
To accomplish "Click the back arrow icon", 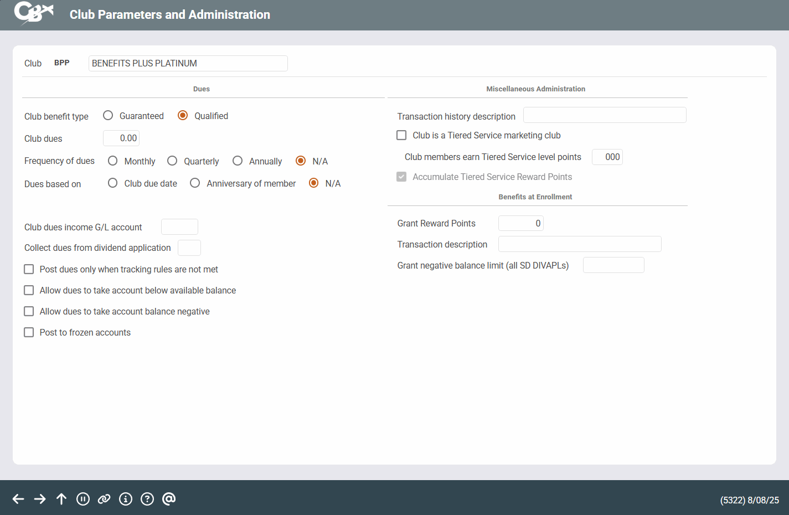I will coord(18,499).
